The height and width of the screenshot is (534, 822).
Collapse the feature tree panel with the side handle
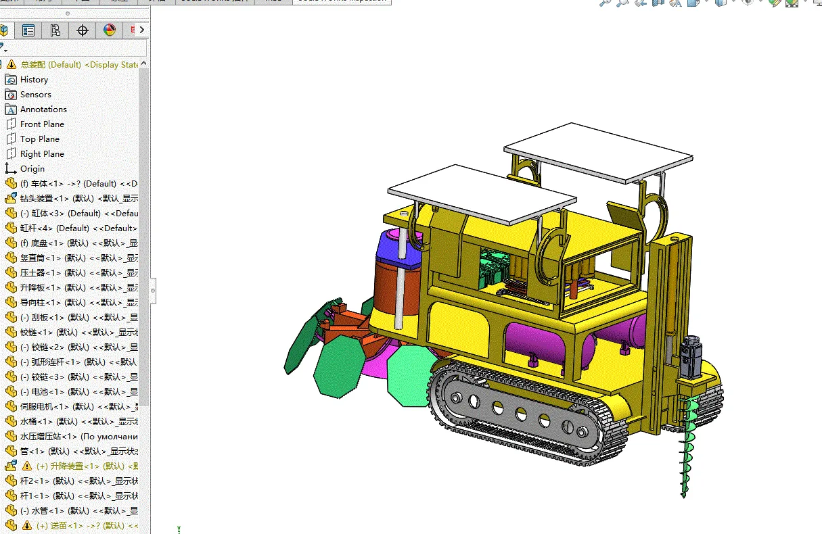pyautogui.click(x=153, y=291)
